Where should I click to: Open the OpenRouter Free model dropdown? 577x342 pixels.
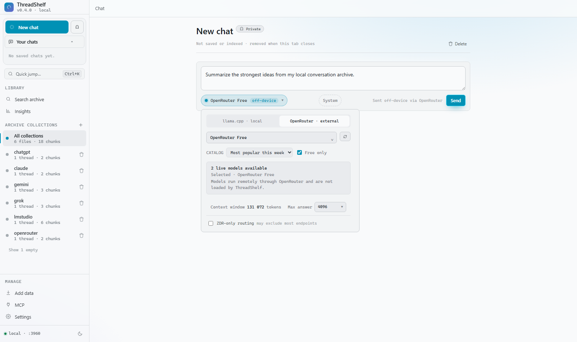click(272, 138)
